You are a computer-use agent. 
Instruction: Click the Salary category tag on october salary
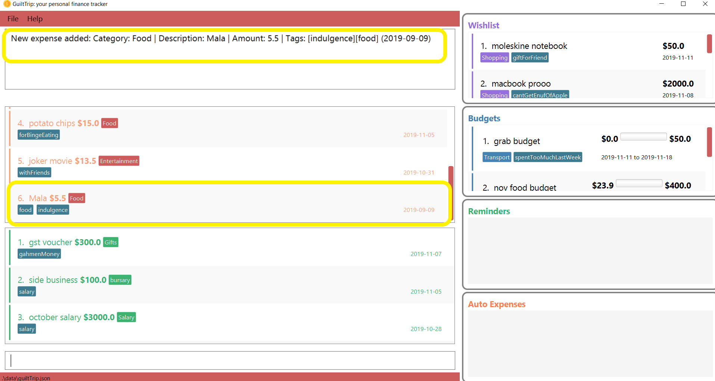(127, 318)
